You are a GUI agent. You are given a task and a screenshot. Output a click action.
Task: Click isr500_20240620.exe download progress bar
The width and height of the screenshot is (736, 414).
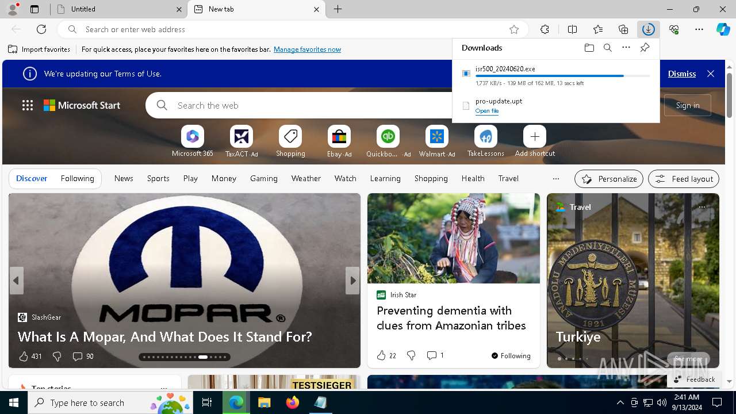click(x=562, y=76)
